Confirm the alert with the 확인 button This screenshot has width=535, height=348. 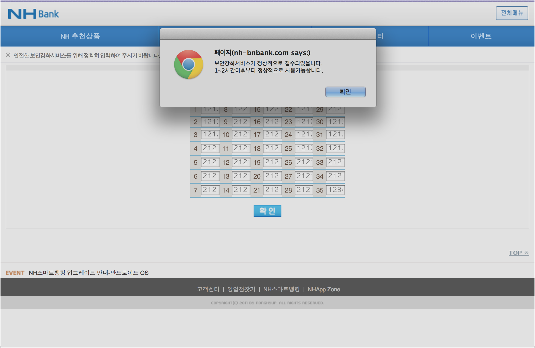click(345, 92)
